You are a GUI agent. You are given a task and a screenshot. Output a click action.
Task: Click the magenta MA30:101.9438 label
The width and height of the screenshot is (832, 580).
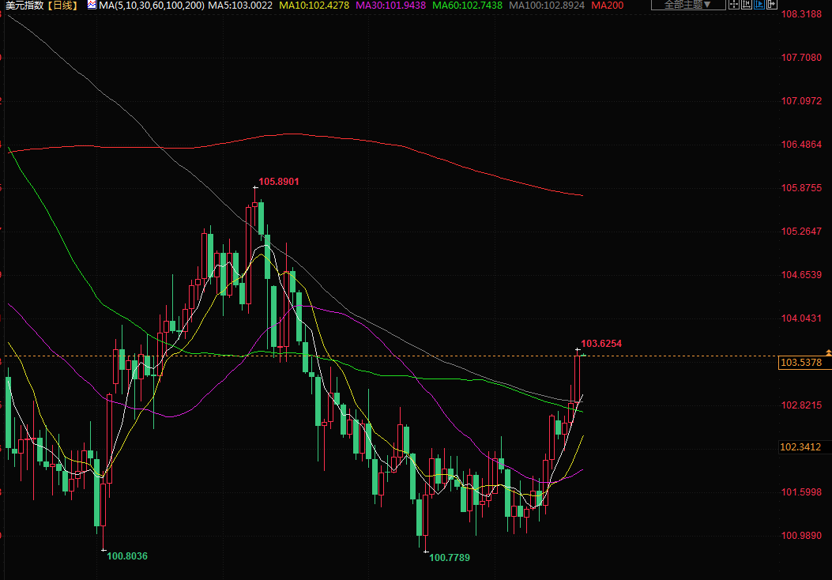pyautogui.click(x=392, y=6)
